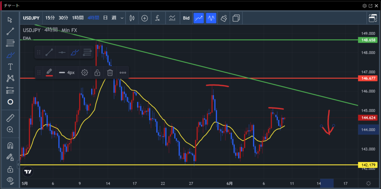
Task: Click the overlapping squares layout icon
Action: coord(236,18)
